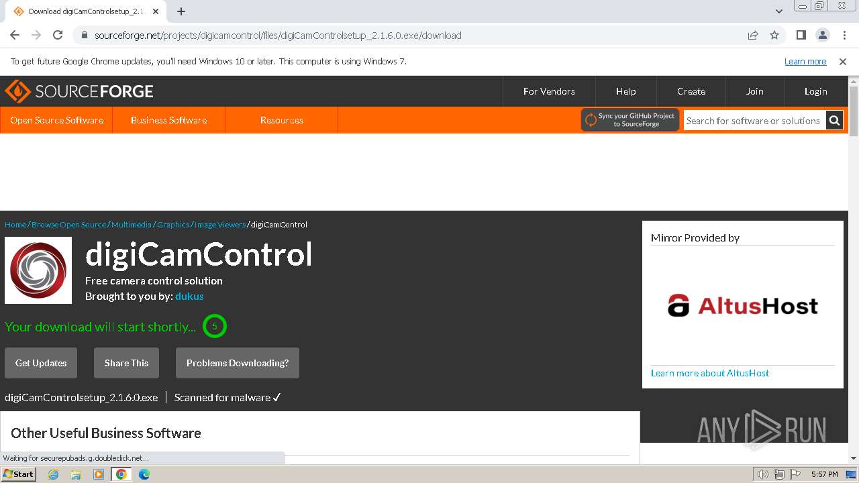
Task: Open the For Vendors menu
Action: (x=549, y=91)
